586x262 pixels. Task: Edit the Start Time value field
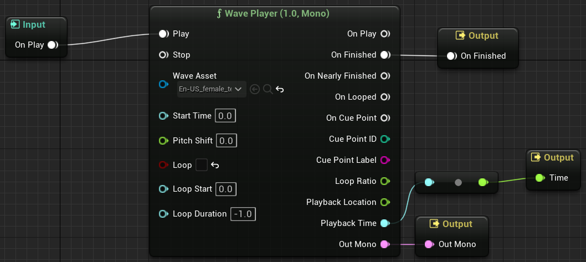click(x=225, y=116)
